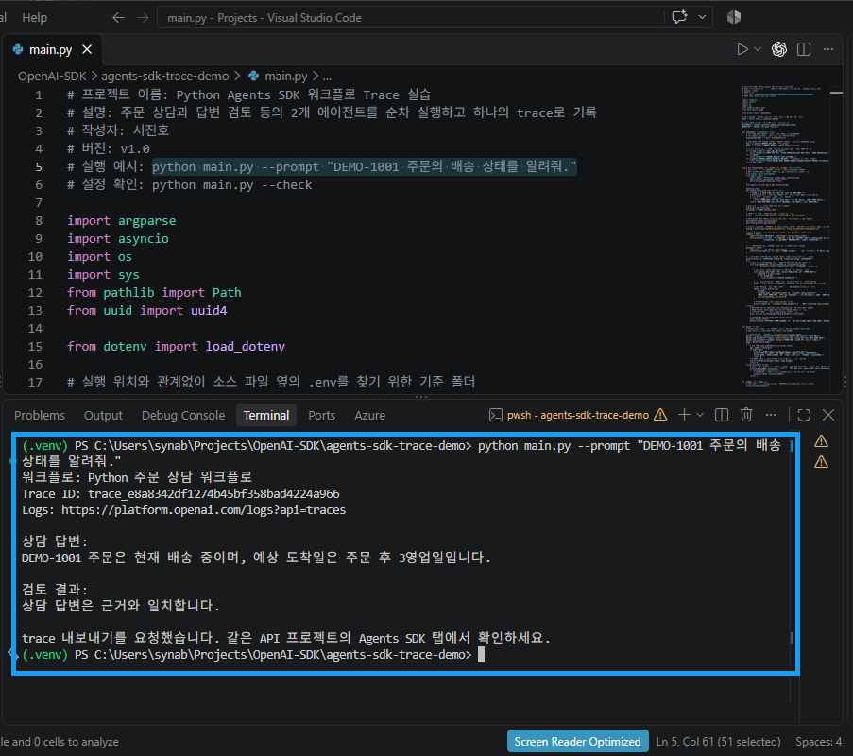Image resolution: width=853 pixels, height=756 pixels.
Task: Open the Help menu
Action: click(x=34, y=18)
